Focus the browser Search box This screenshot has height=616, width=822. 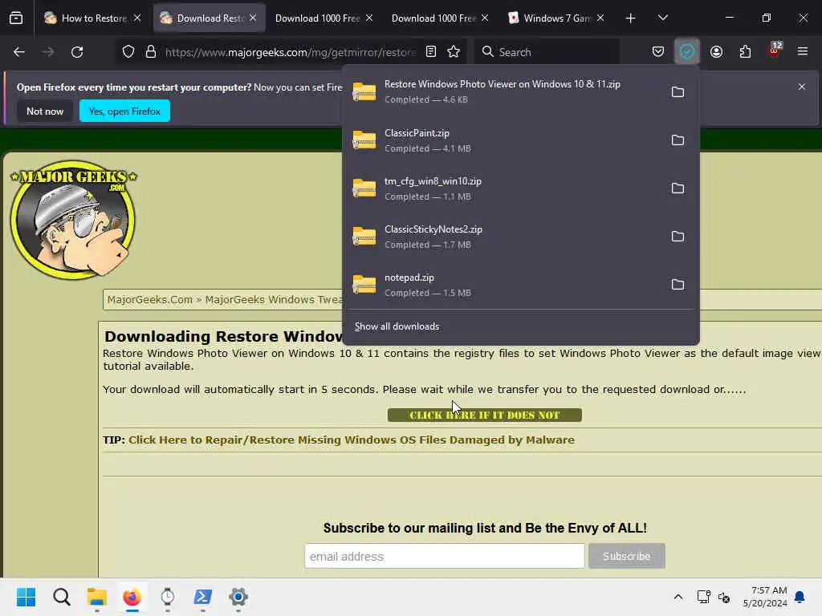pyautogui.click(x=547, y=52)
